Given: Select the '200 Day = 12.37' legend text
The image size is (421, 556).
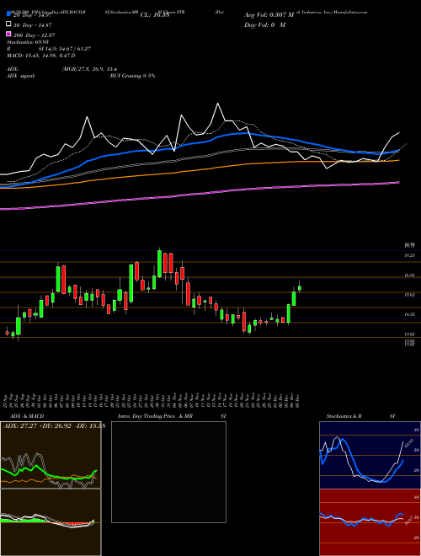Looking at the screenshot, I should pos(34,35).
